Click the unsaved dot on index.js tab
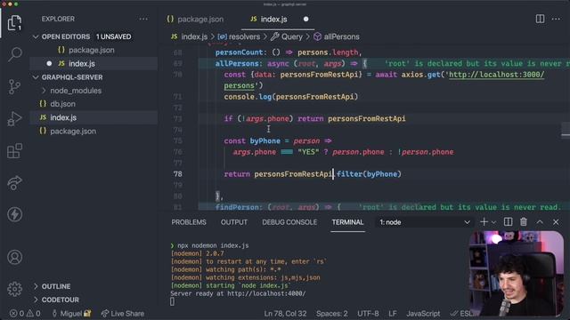570x320 pixels. pos(305,19)
